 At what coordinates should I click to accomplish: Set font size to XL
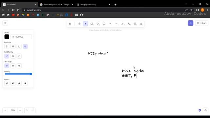pos(25,47)
